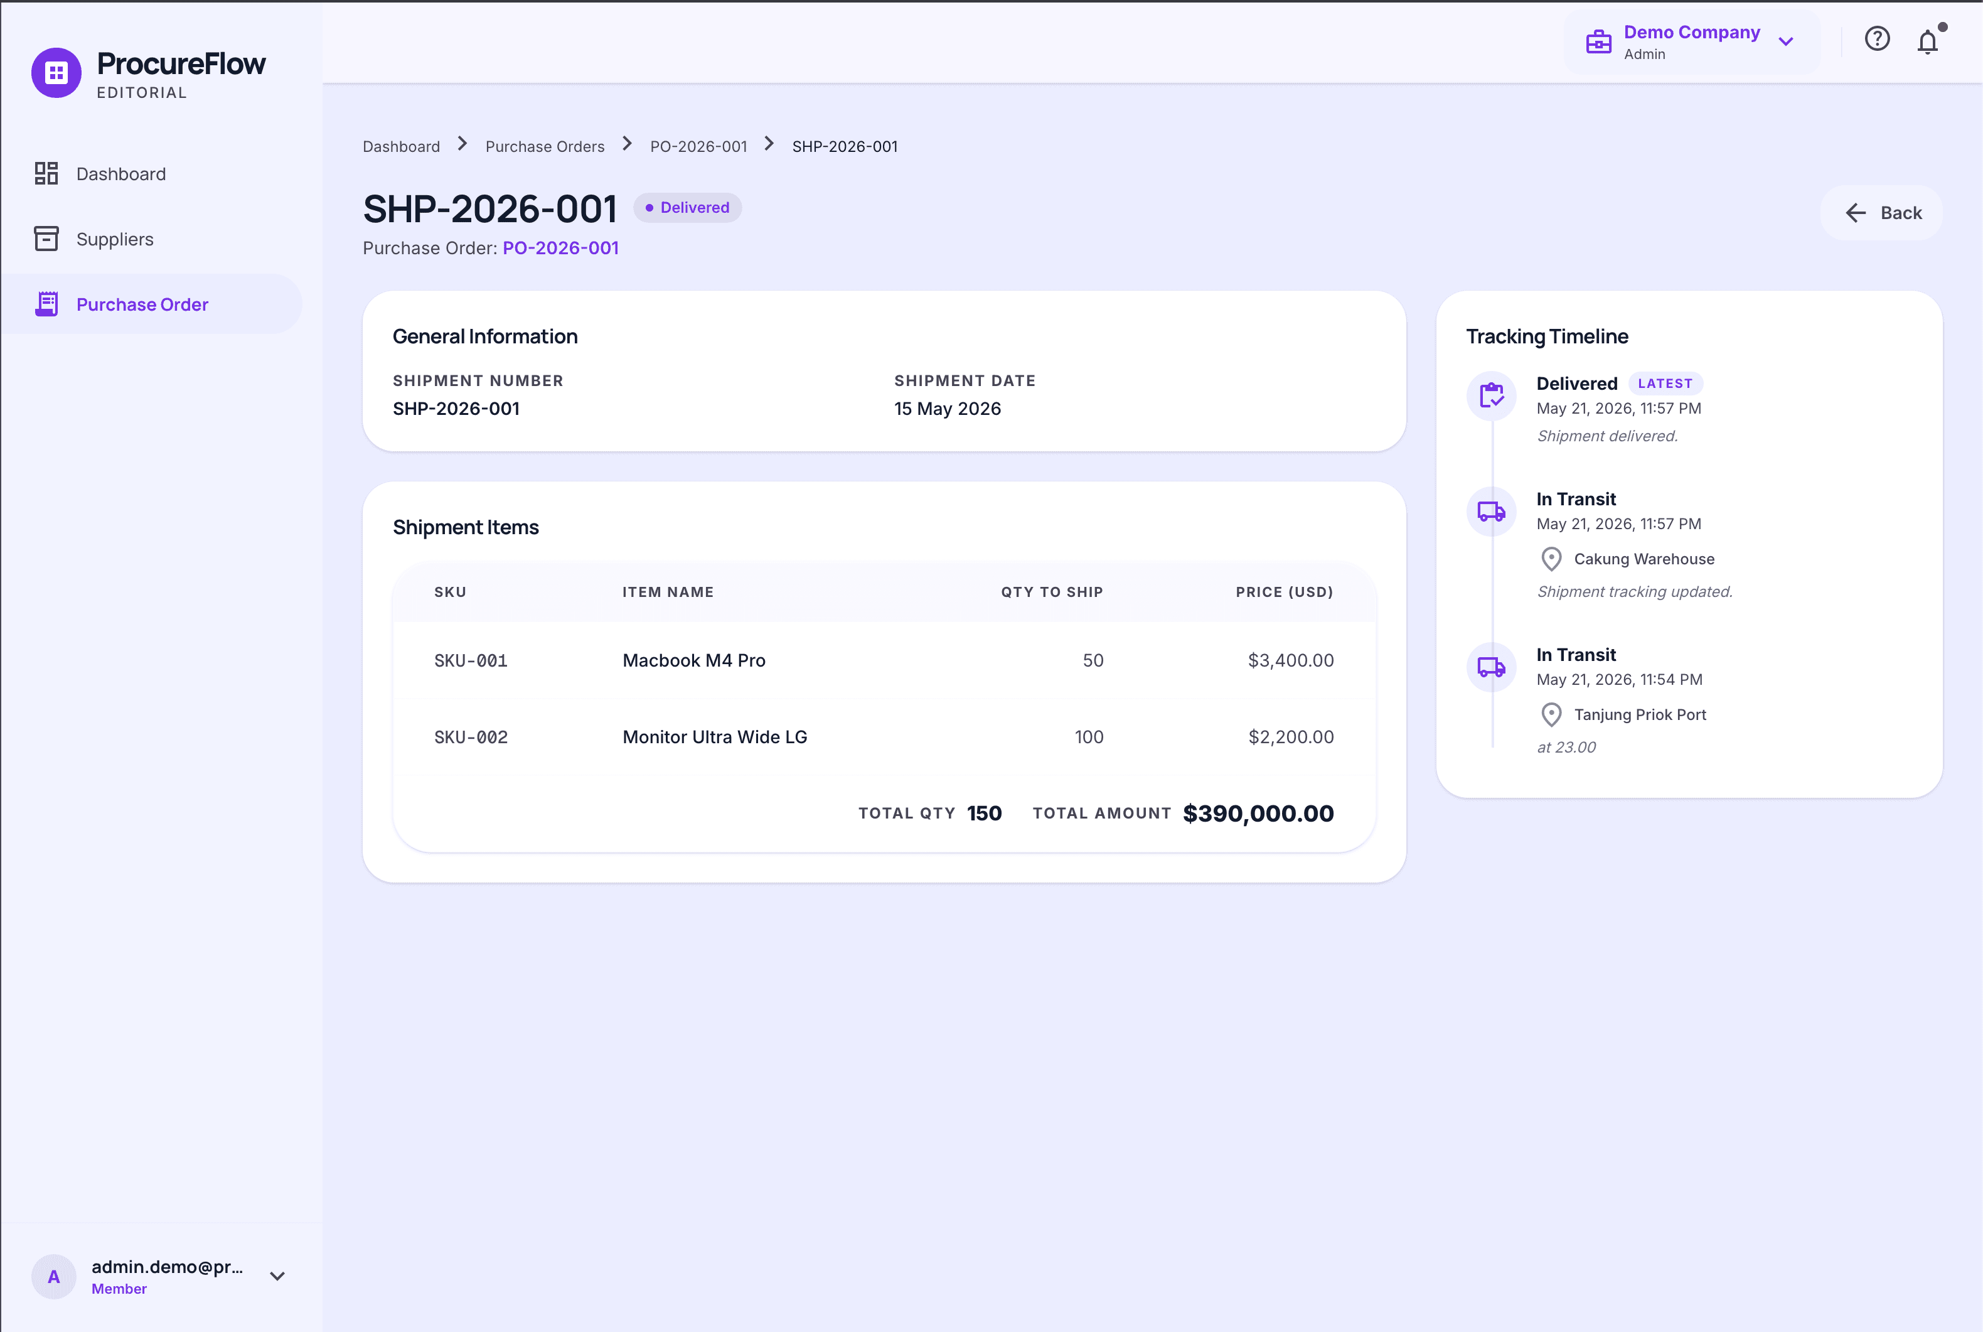Click the QTY TO SHIP column header
Screen dimensions: 1983x1332
coord(1051,592)
